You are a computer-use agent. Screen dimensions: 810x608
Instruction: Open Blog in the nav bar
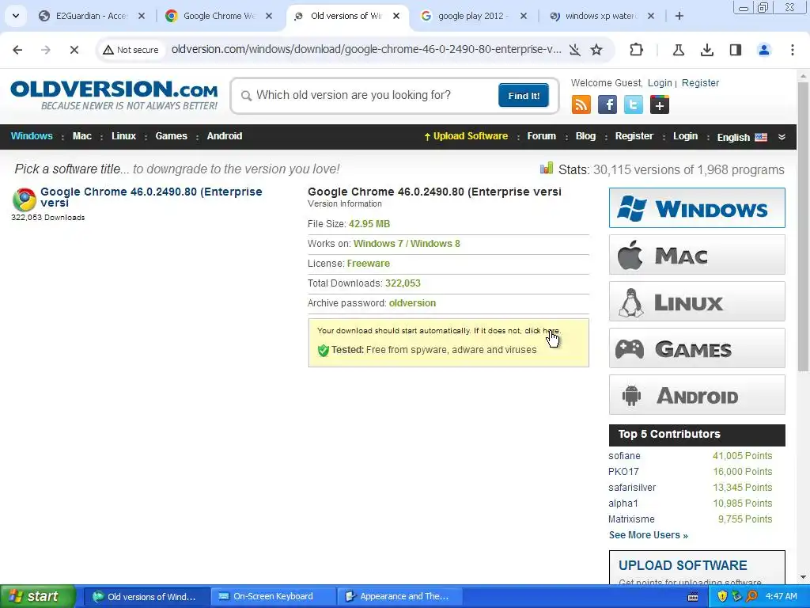[585, 136]
